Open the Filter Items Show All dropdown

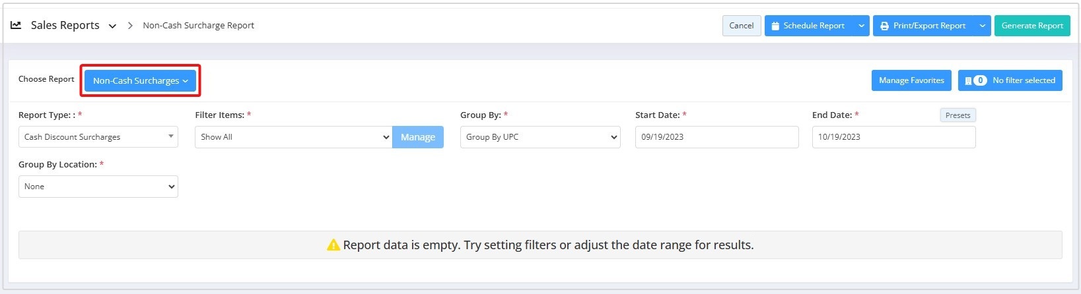[294, 137]
